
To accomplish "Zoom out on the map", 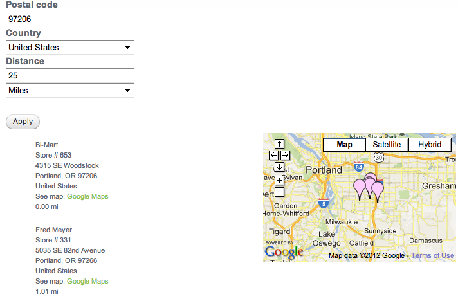I will [x=279, y=192].
